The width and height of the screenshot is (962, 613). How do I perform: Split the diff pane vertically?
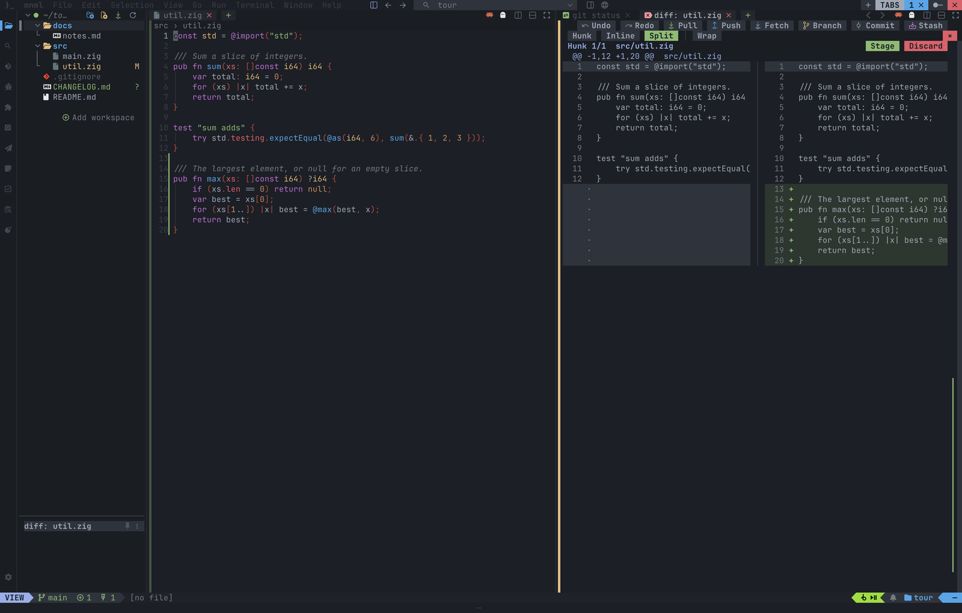[927, 15]
